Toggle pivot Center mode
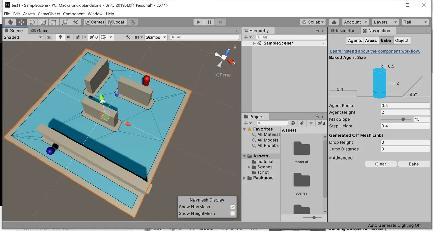Image resolution: width=433 pixels, height=231 pixels. tap(95, 22)
